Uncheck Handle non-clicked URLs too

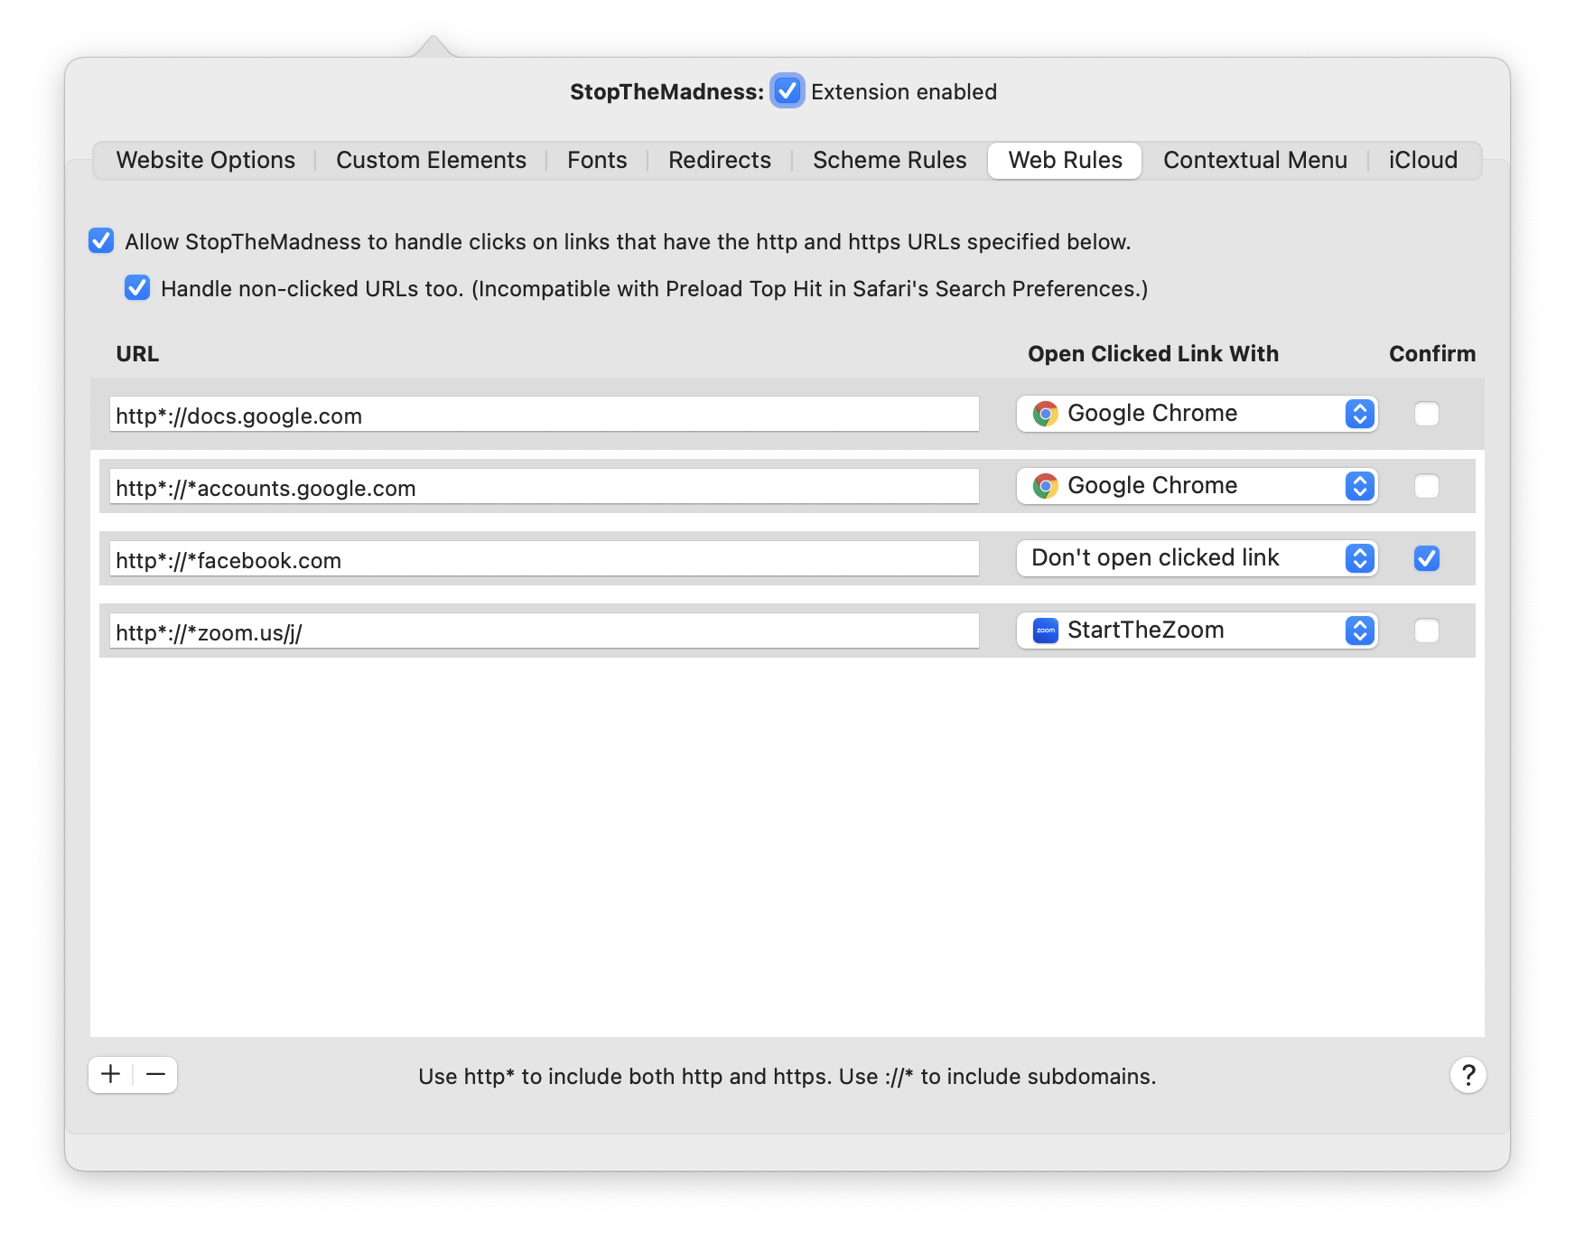[137, 288]
